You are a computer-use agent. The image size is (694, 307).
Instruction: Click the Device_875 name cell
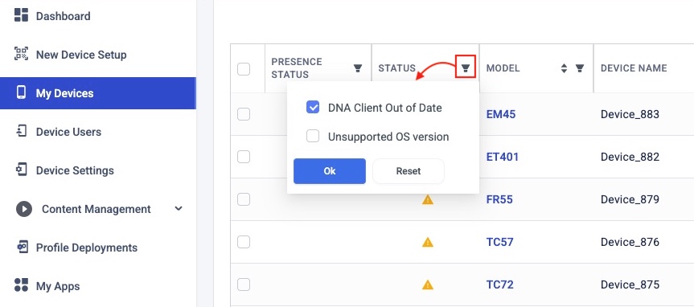(630, 284)
